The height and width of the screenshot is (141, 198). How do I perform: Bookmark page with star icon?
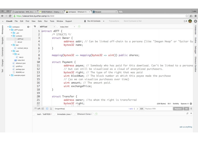click(x=187, y=16)
